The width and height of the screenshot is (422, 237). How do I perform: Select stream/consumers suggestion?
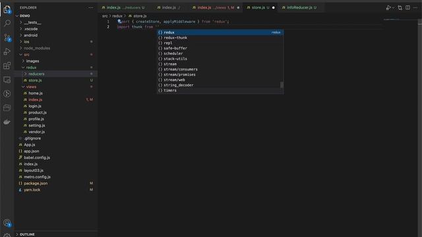(x=220, y=69)
